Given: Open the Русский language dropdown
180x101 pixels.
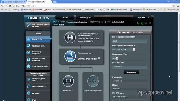Looking at the screenshot, I should point(142,17).
